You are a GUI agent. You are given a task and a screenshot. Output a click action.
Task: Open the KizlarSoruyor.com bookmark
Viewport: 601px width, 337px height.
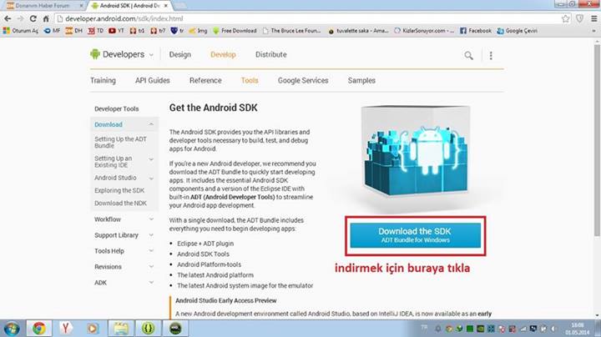pos(424,31)
